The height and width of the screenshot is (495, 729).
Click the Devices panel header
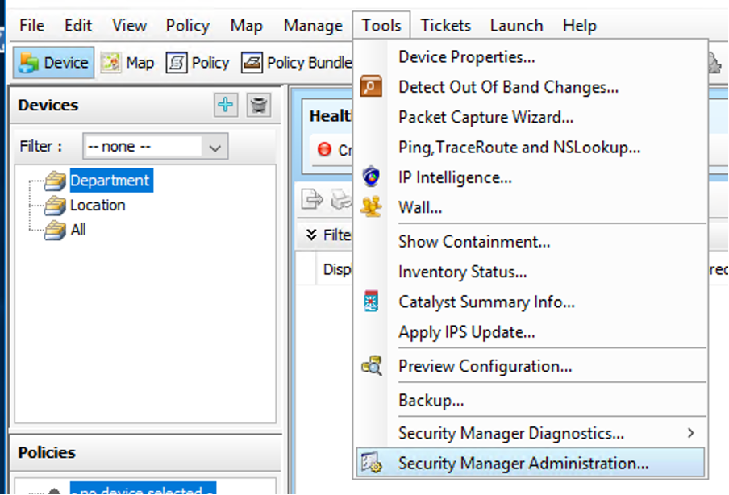point(48,105)
